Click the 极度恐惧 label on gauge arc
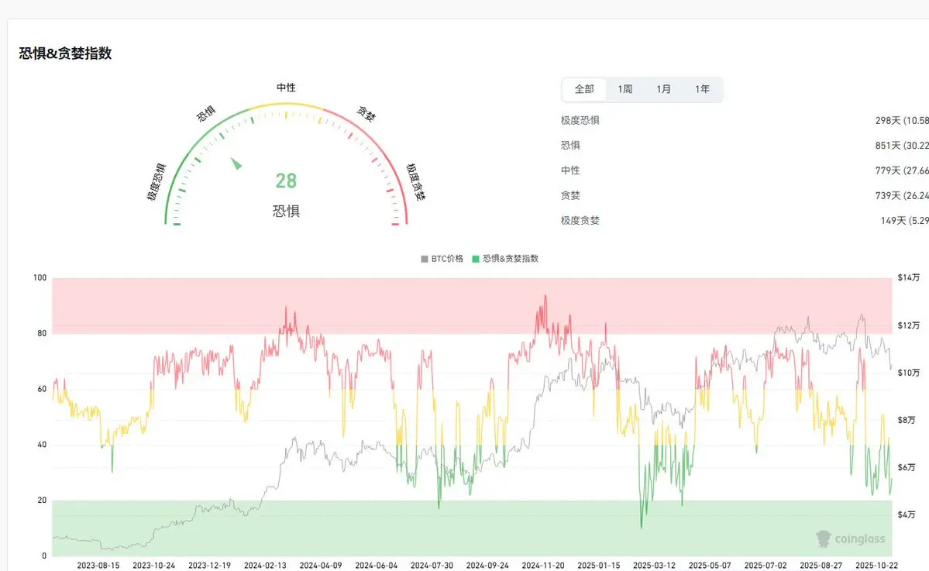Viewport: 929px width, 571px height. [x=157, y=182]
